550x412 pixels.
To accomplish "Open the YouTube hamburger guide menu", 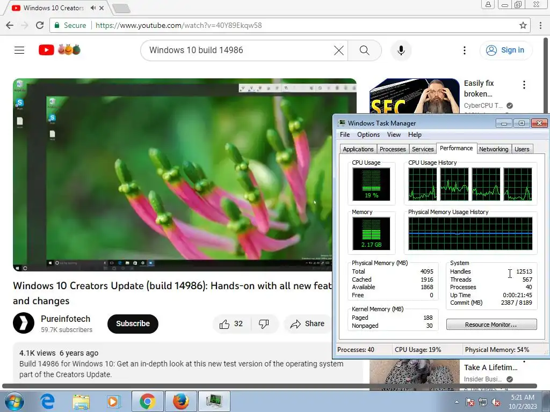I will [x=19, y=50].
